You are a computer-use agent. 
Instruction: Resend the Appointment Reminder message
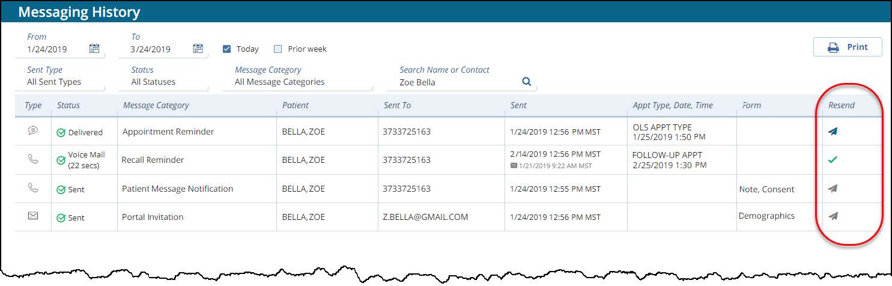pos(833,131)
